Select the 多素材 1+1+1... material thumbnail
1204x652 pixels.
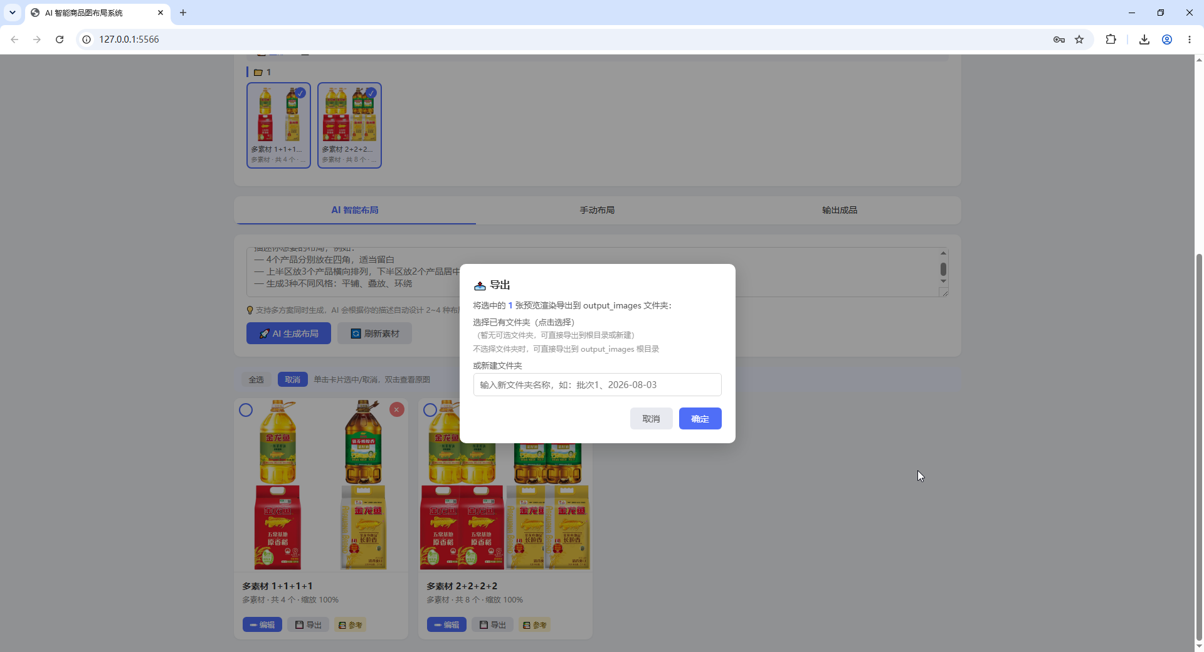coord(278,125)
